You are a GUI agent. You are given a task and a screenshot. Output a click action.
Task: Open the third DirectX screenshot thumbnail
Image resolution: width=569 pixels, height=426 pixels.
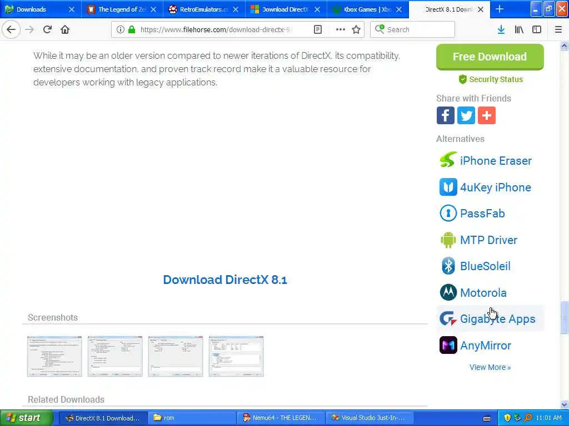tap(175, 357)
